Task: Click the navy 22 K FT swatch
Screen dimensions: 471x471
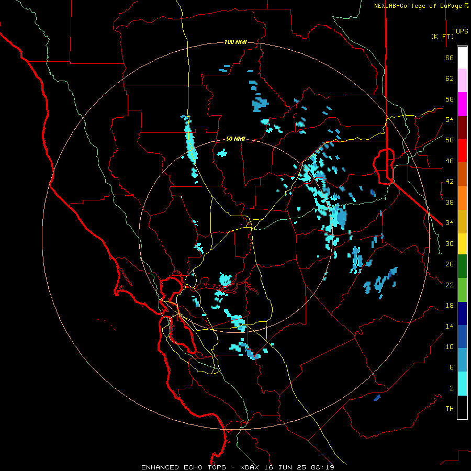Action: coord(462,313)
